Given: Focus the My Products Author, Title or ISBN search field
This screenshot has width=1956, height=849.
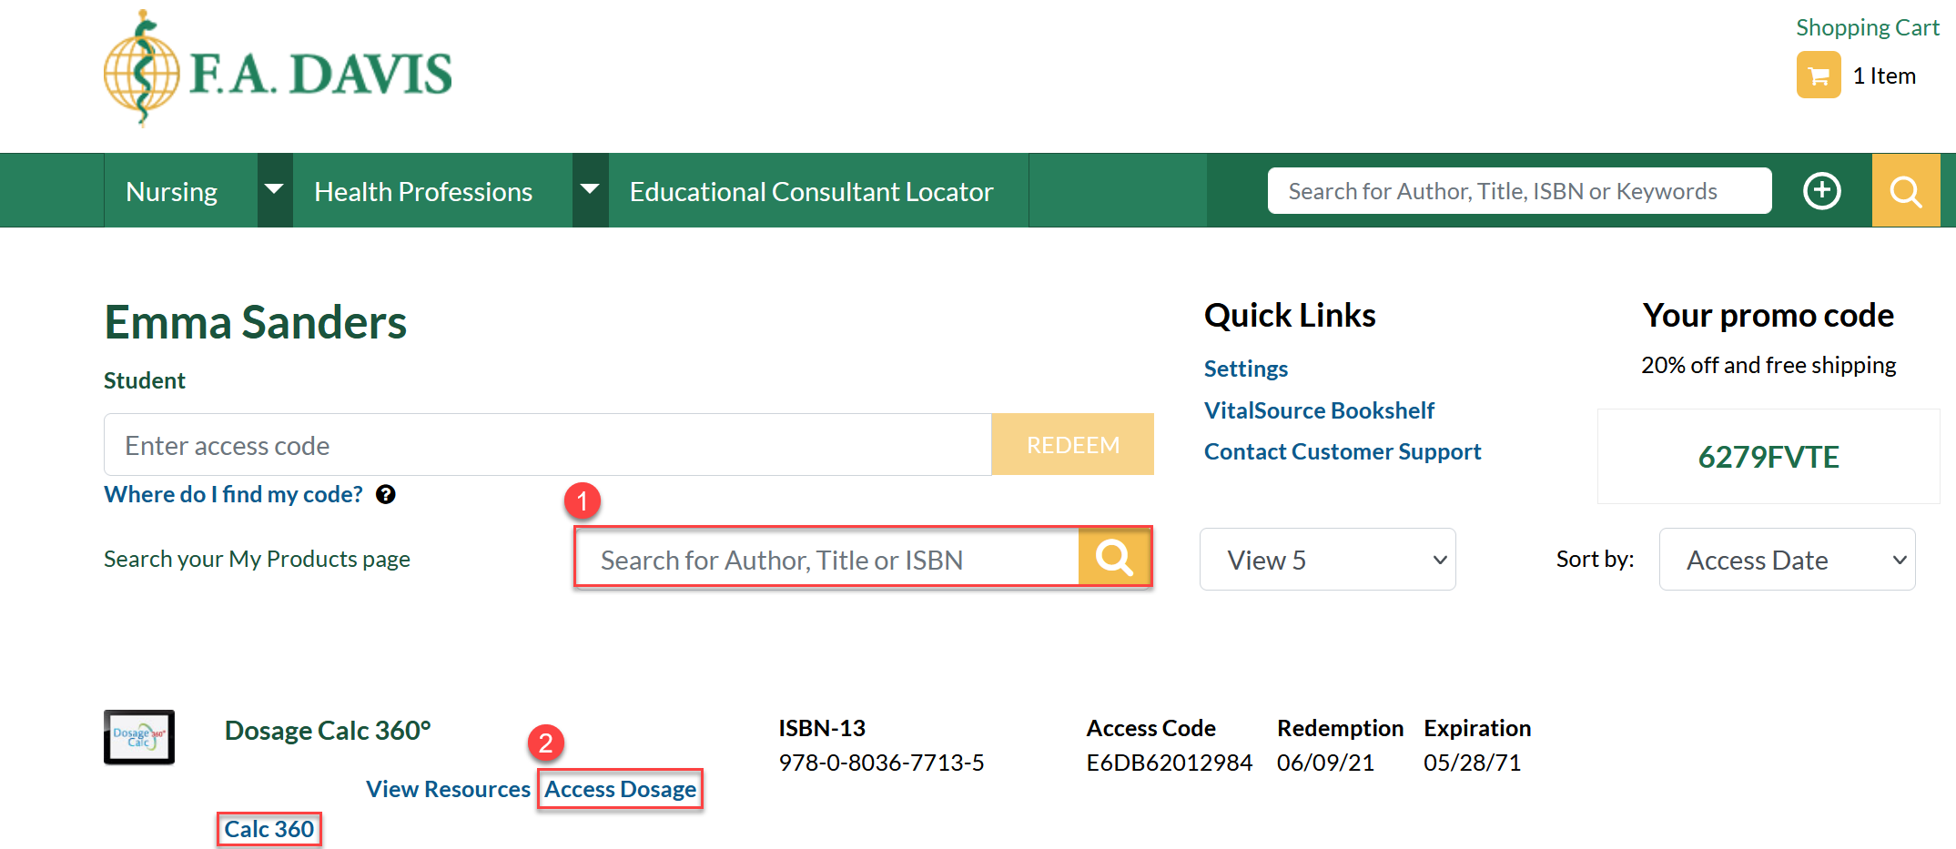Looking at the screenshot, I should pyautogui.click(x=826, y=559).
